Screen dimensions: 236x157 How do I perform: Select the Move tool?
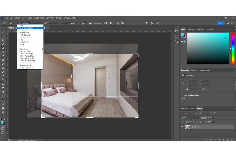coord(3,32)
